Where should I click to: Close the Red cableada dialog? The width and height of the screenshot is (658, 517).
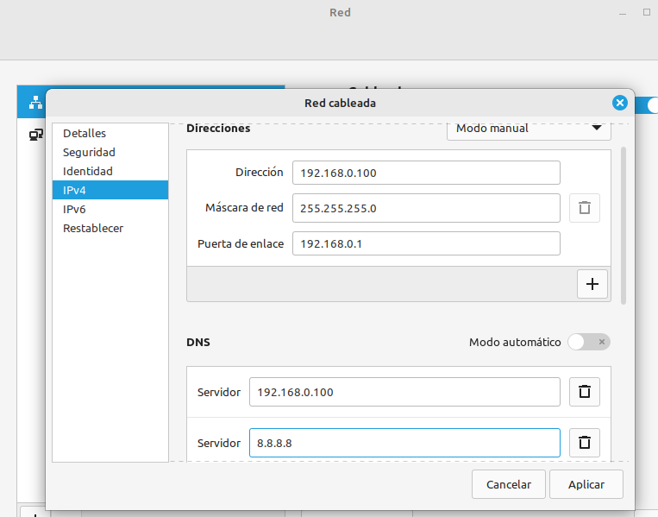tap(620, 103)
